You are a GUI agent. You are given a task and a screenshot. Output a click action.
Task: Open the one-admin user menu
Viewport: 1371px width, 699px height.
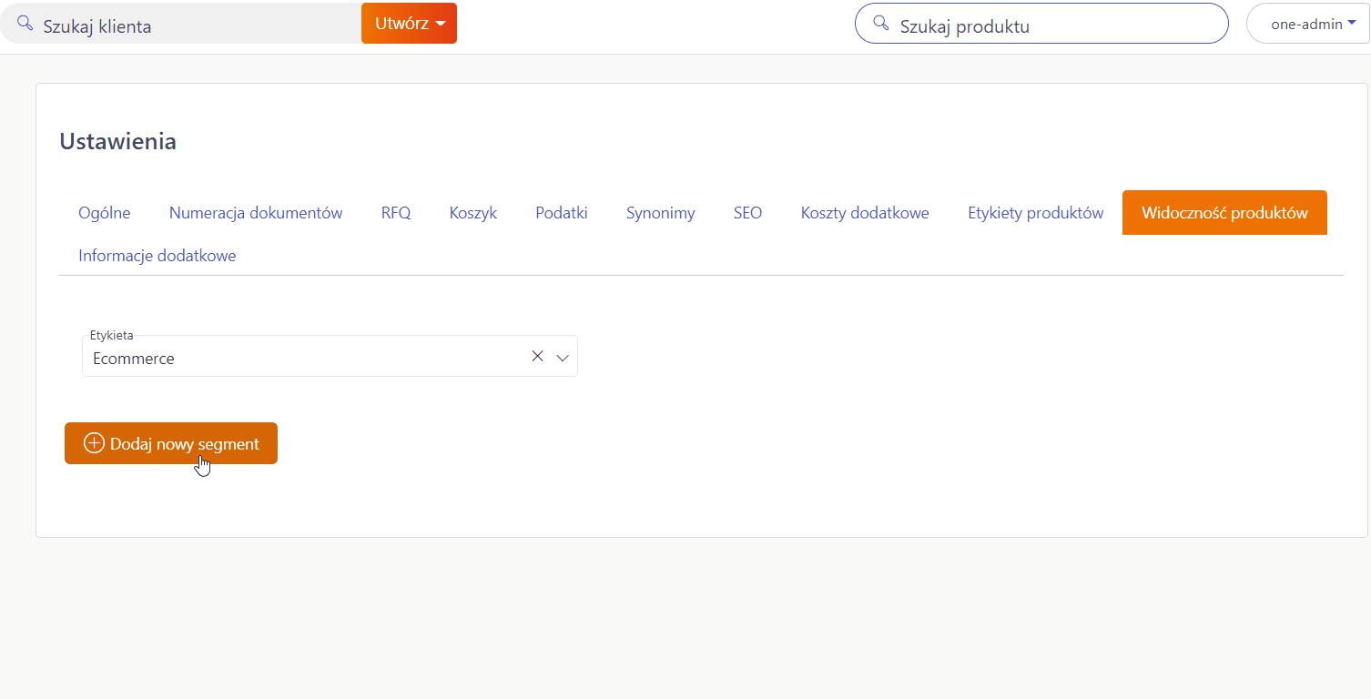pyautogui.click(x=1306, y=25)
